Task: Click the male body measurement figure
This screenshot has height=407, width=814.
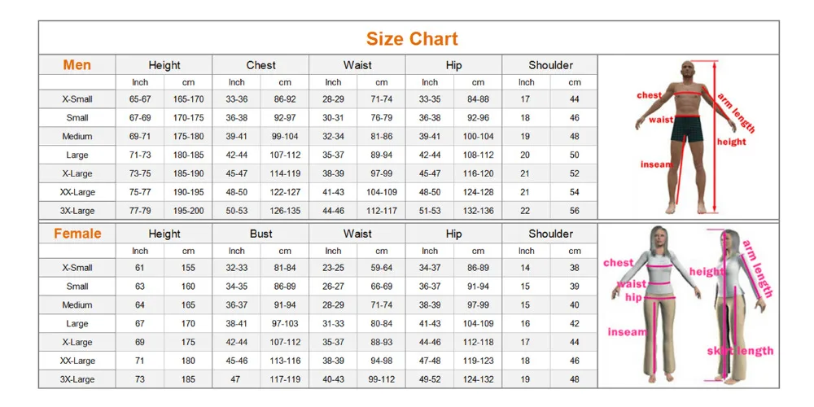Action: (x=686, y=138)
